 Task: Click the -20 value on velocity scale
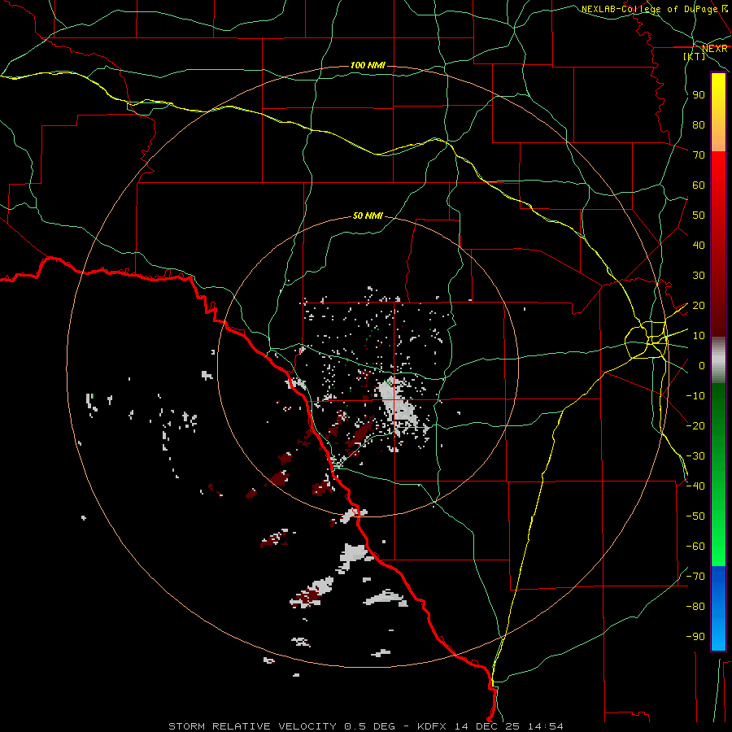(x=695, y=425)
